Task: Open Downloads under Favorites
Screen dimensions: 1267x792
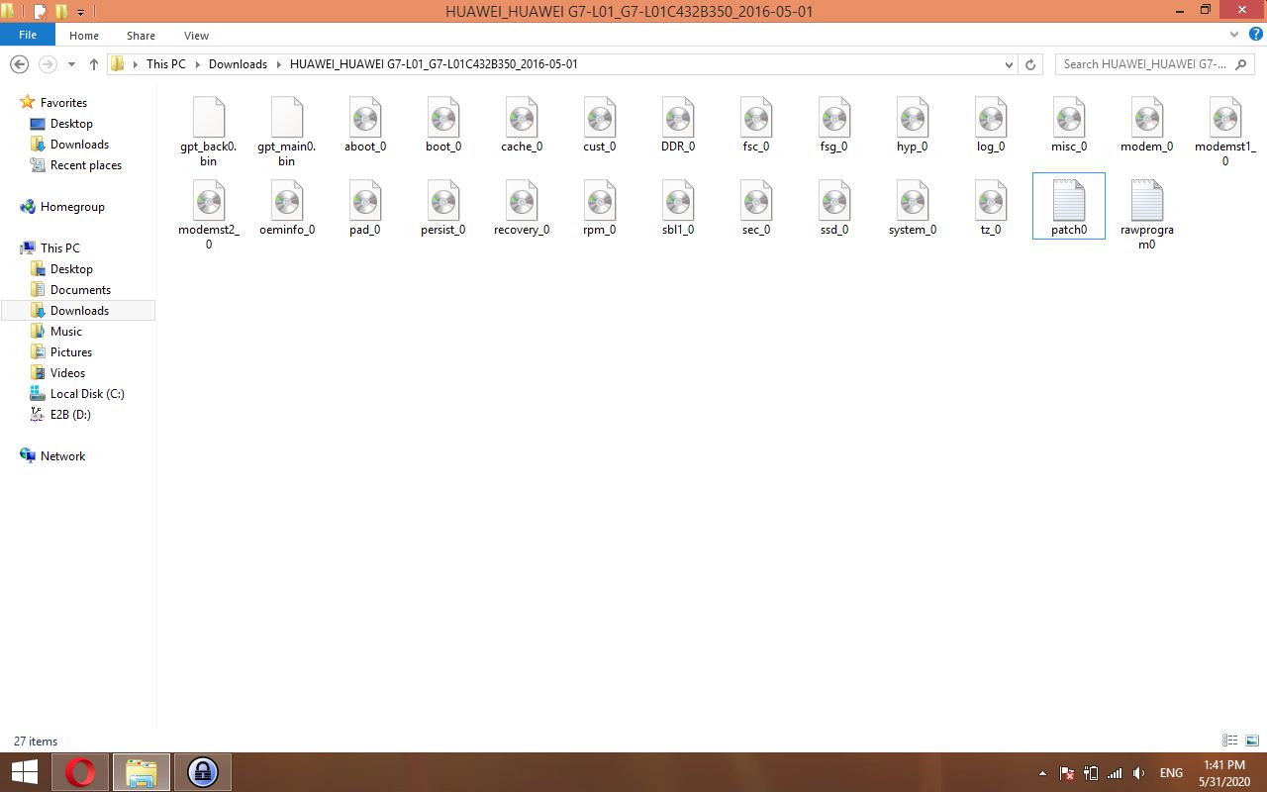Action: coord(79,145)
